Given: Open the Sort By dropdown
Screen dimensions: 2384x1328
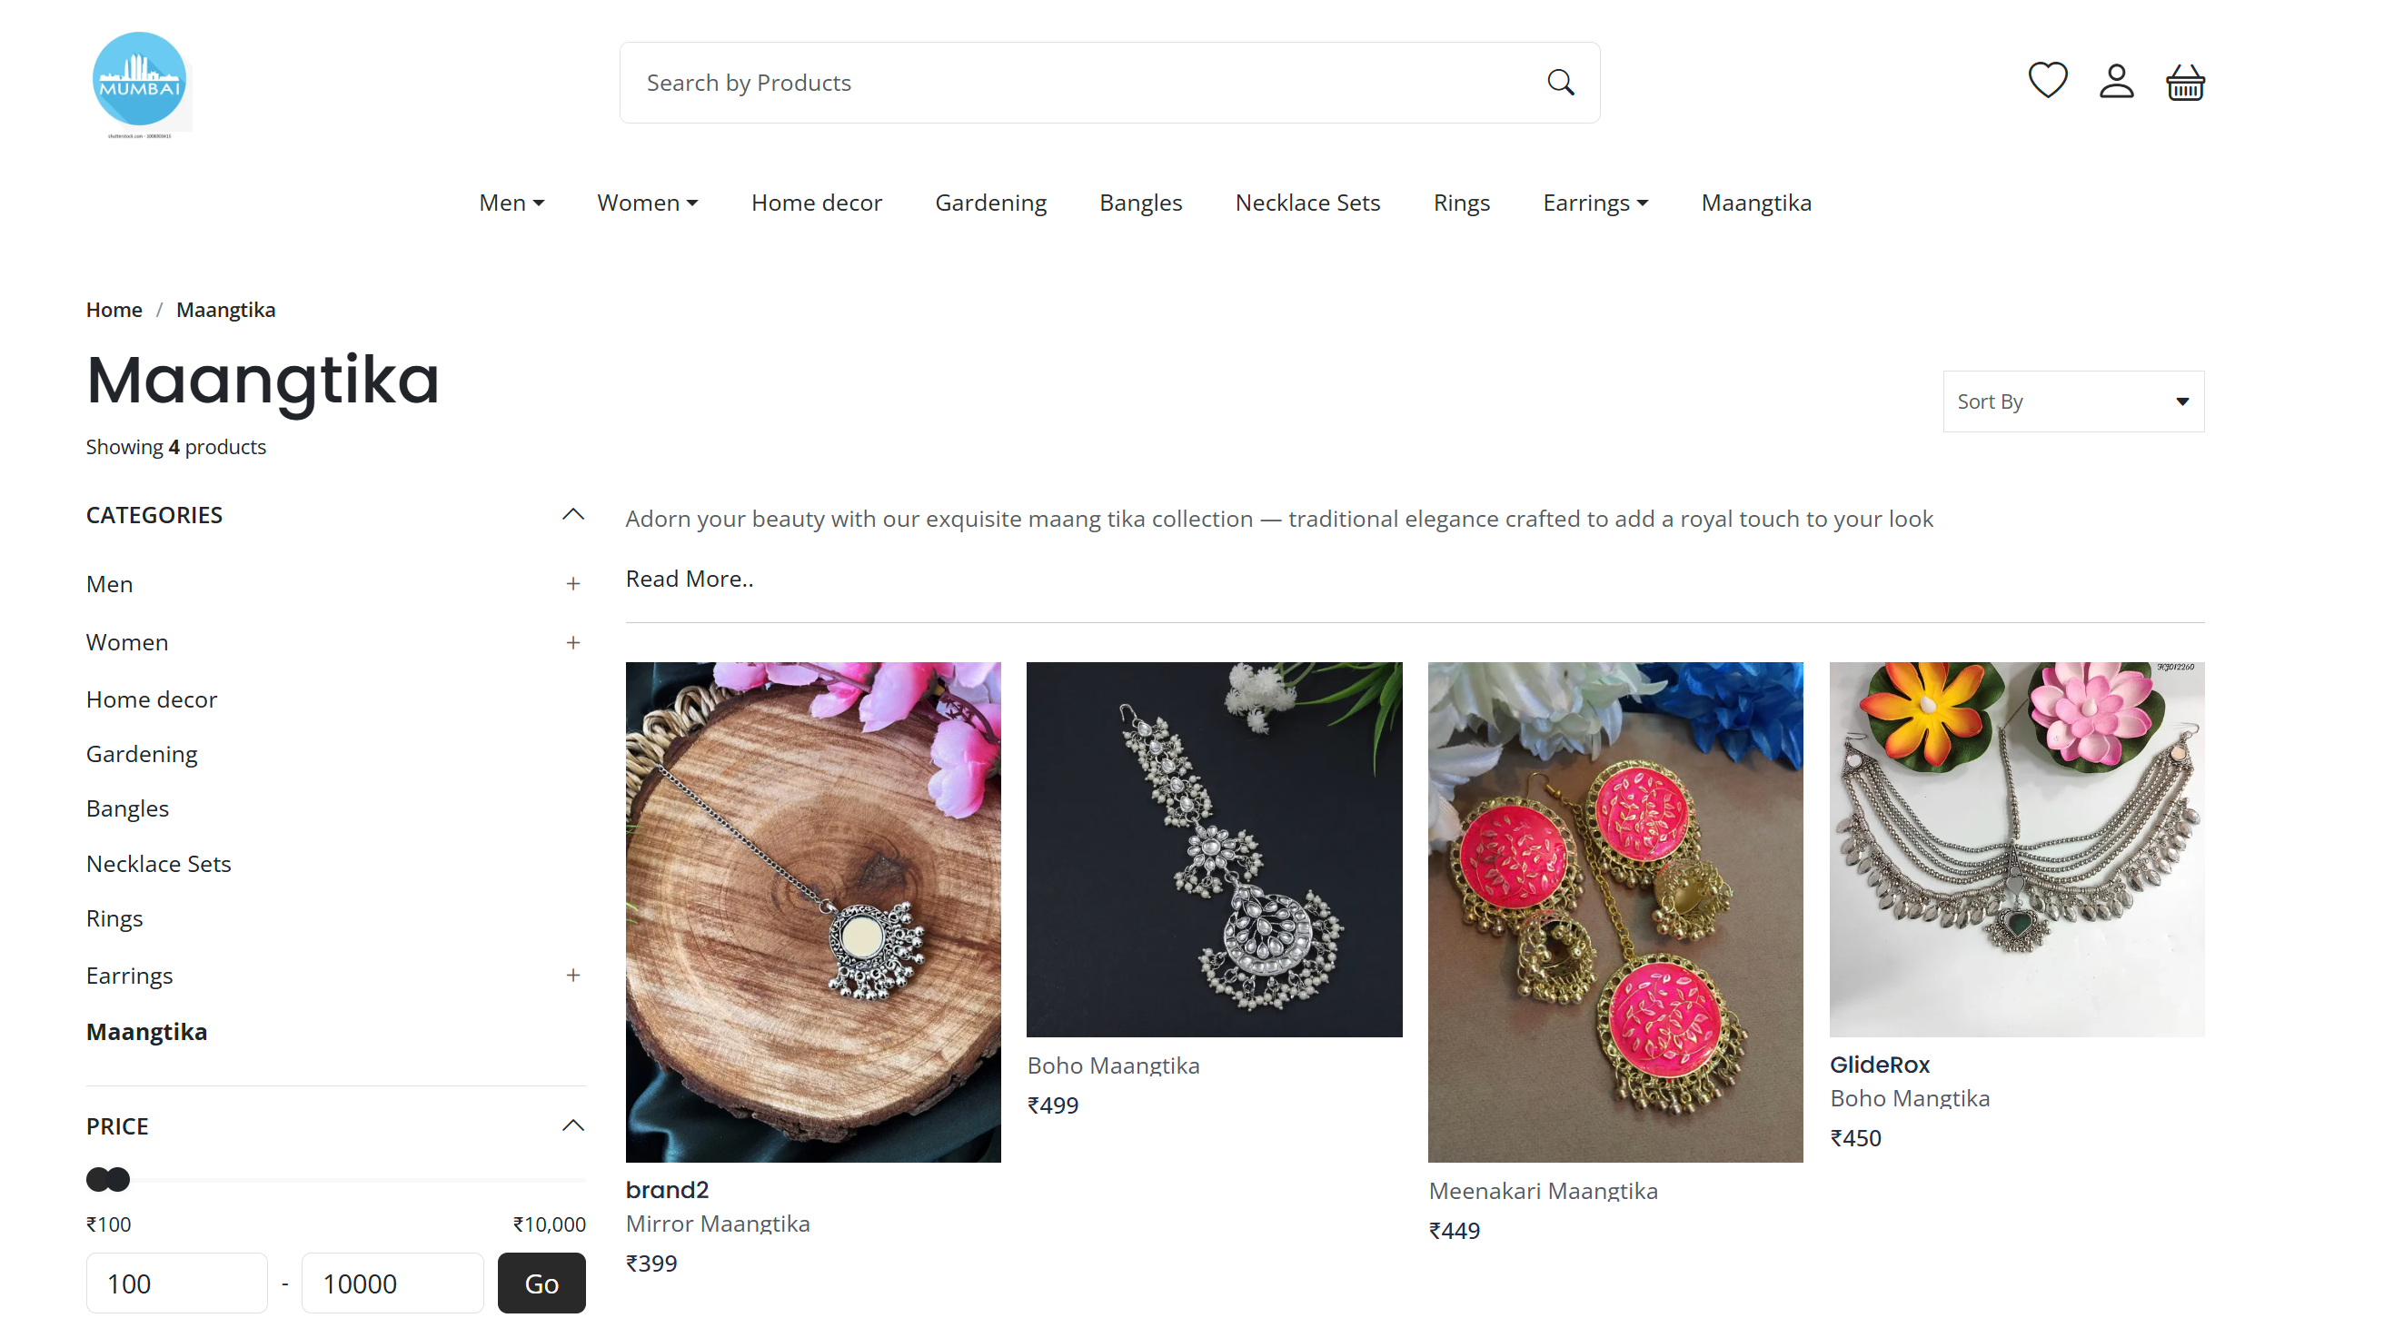Looking at the screenshot, I should coord(2073,401).
